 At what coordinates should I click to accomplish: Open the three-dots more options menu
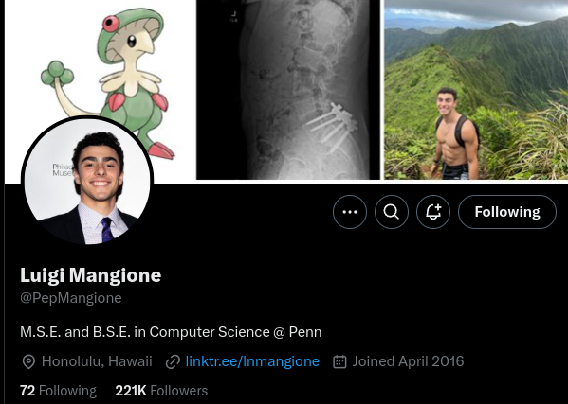(x=350, y=212)
